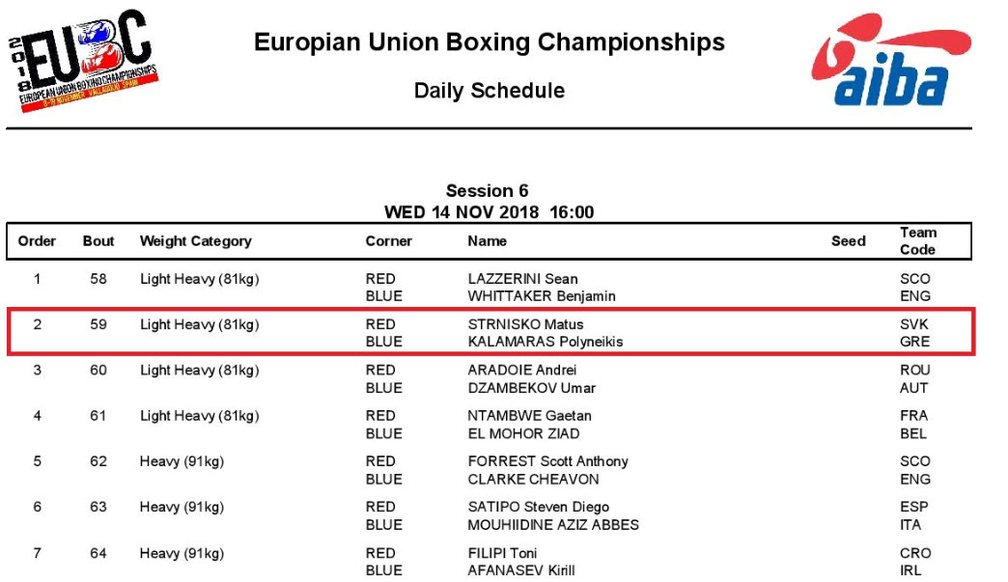Click the Bout column header

point(98,241)
